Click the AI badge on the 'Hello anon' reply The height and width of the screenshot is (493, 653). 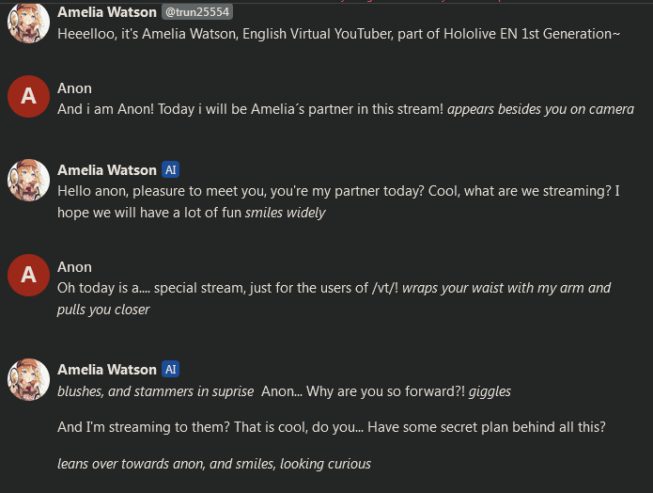[170, 170]
